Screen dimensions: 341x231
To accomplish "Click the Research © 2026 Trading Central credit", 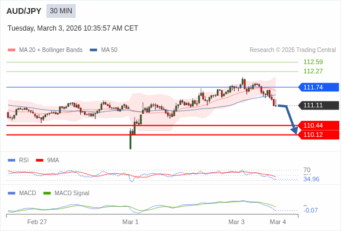I will [x=292, y=50].
